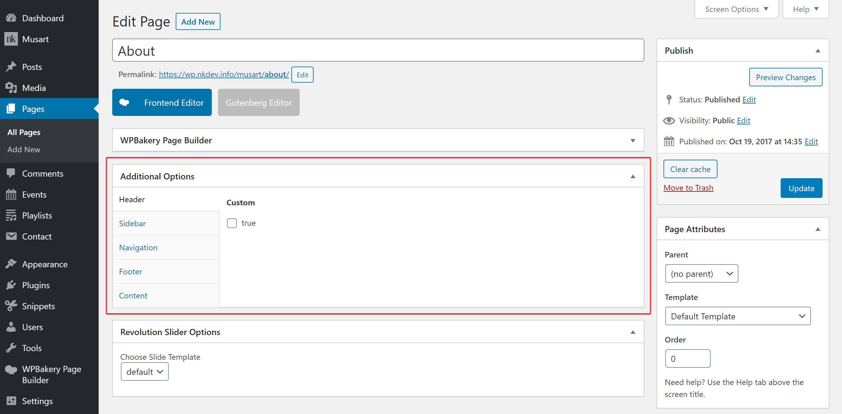Switch to the Content options tab
Image resolution: width=842 pixels, height=414 pixels.
pyautogui.click(x=166, y=295)
